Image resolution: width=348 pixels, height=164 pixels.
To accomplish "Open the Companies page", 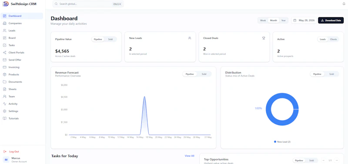I will point(22,23).
